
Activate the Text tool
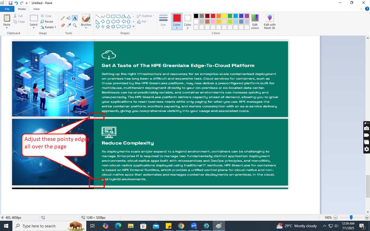[75, 18]
